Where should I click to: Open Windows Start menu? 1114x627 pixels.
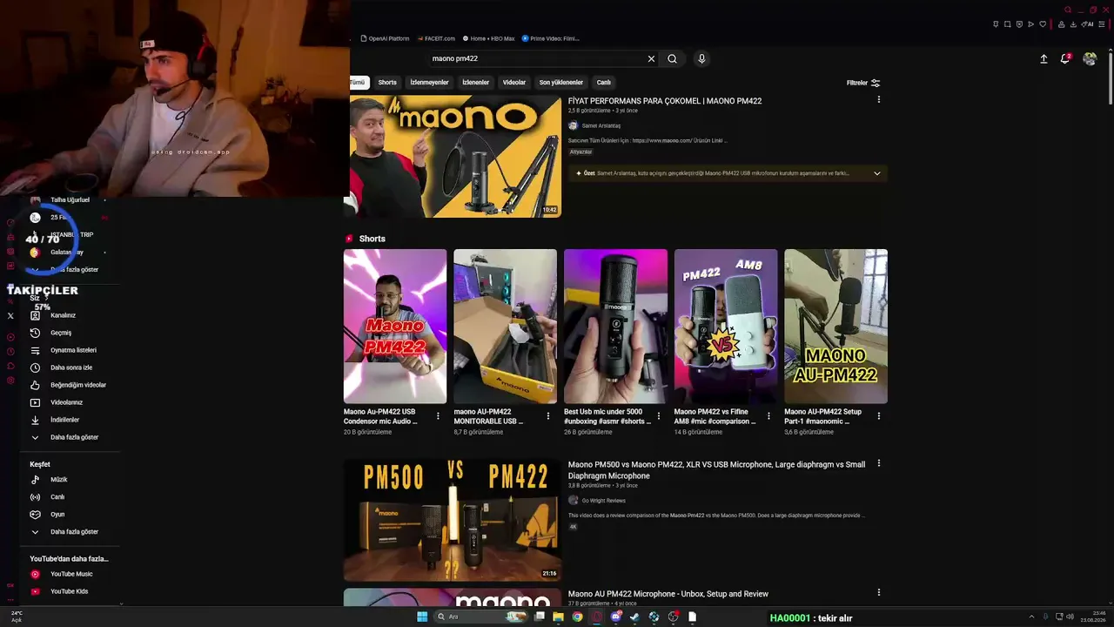(422, 617)
